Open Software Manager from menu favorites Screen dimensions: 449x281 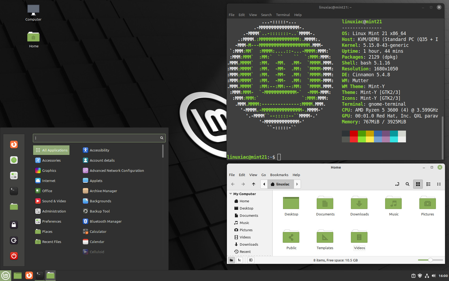pyautogui.click(x=14, y=160)
